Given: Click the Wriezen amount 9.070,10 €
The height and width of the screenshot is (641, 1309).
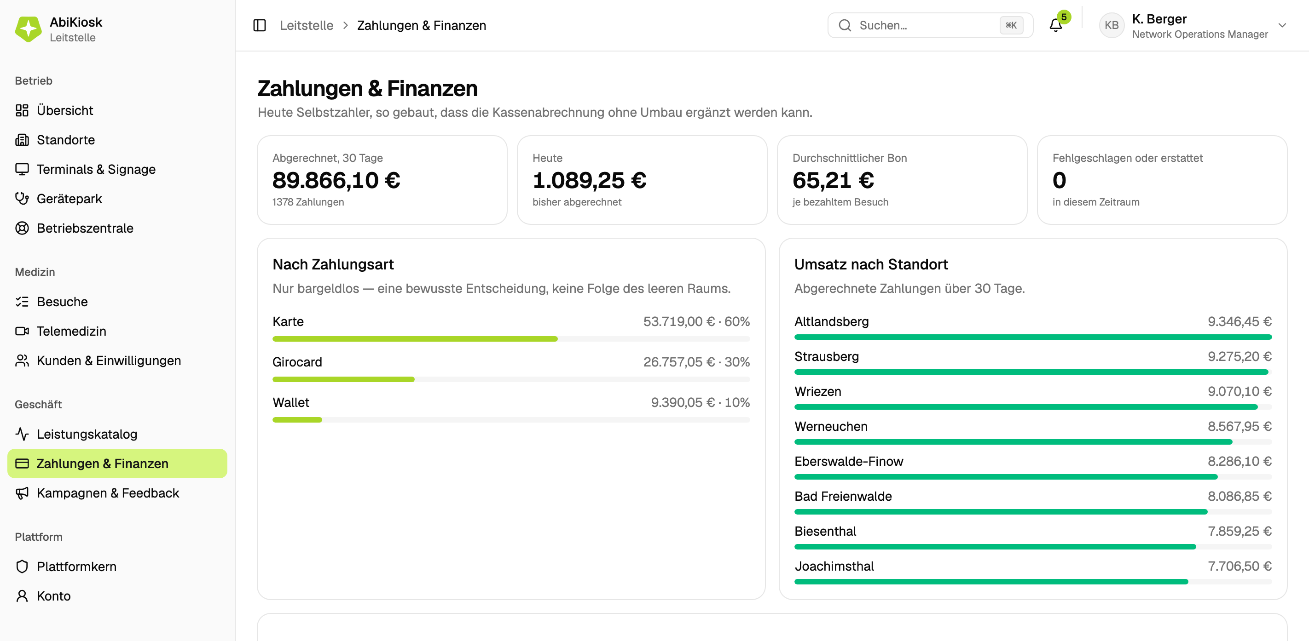Looking at the screenshot, I should point(1239,391).
